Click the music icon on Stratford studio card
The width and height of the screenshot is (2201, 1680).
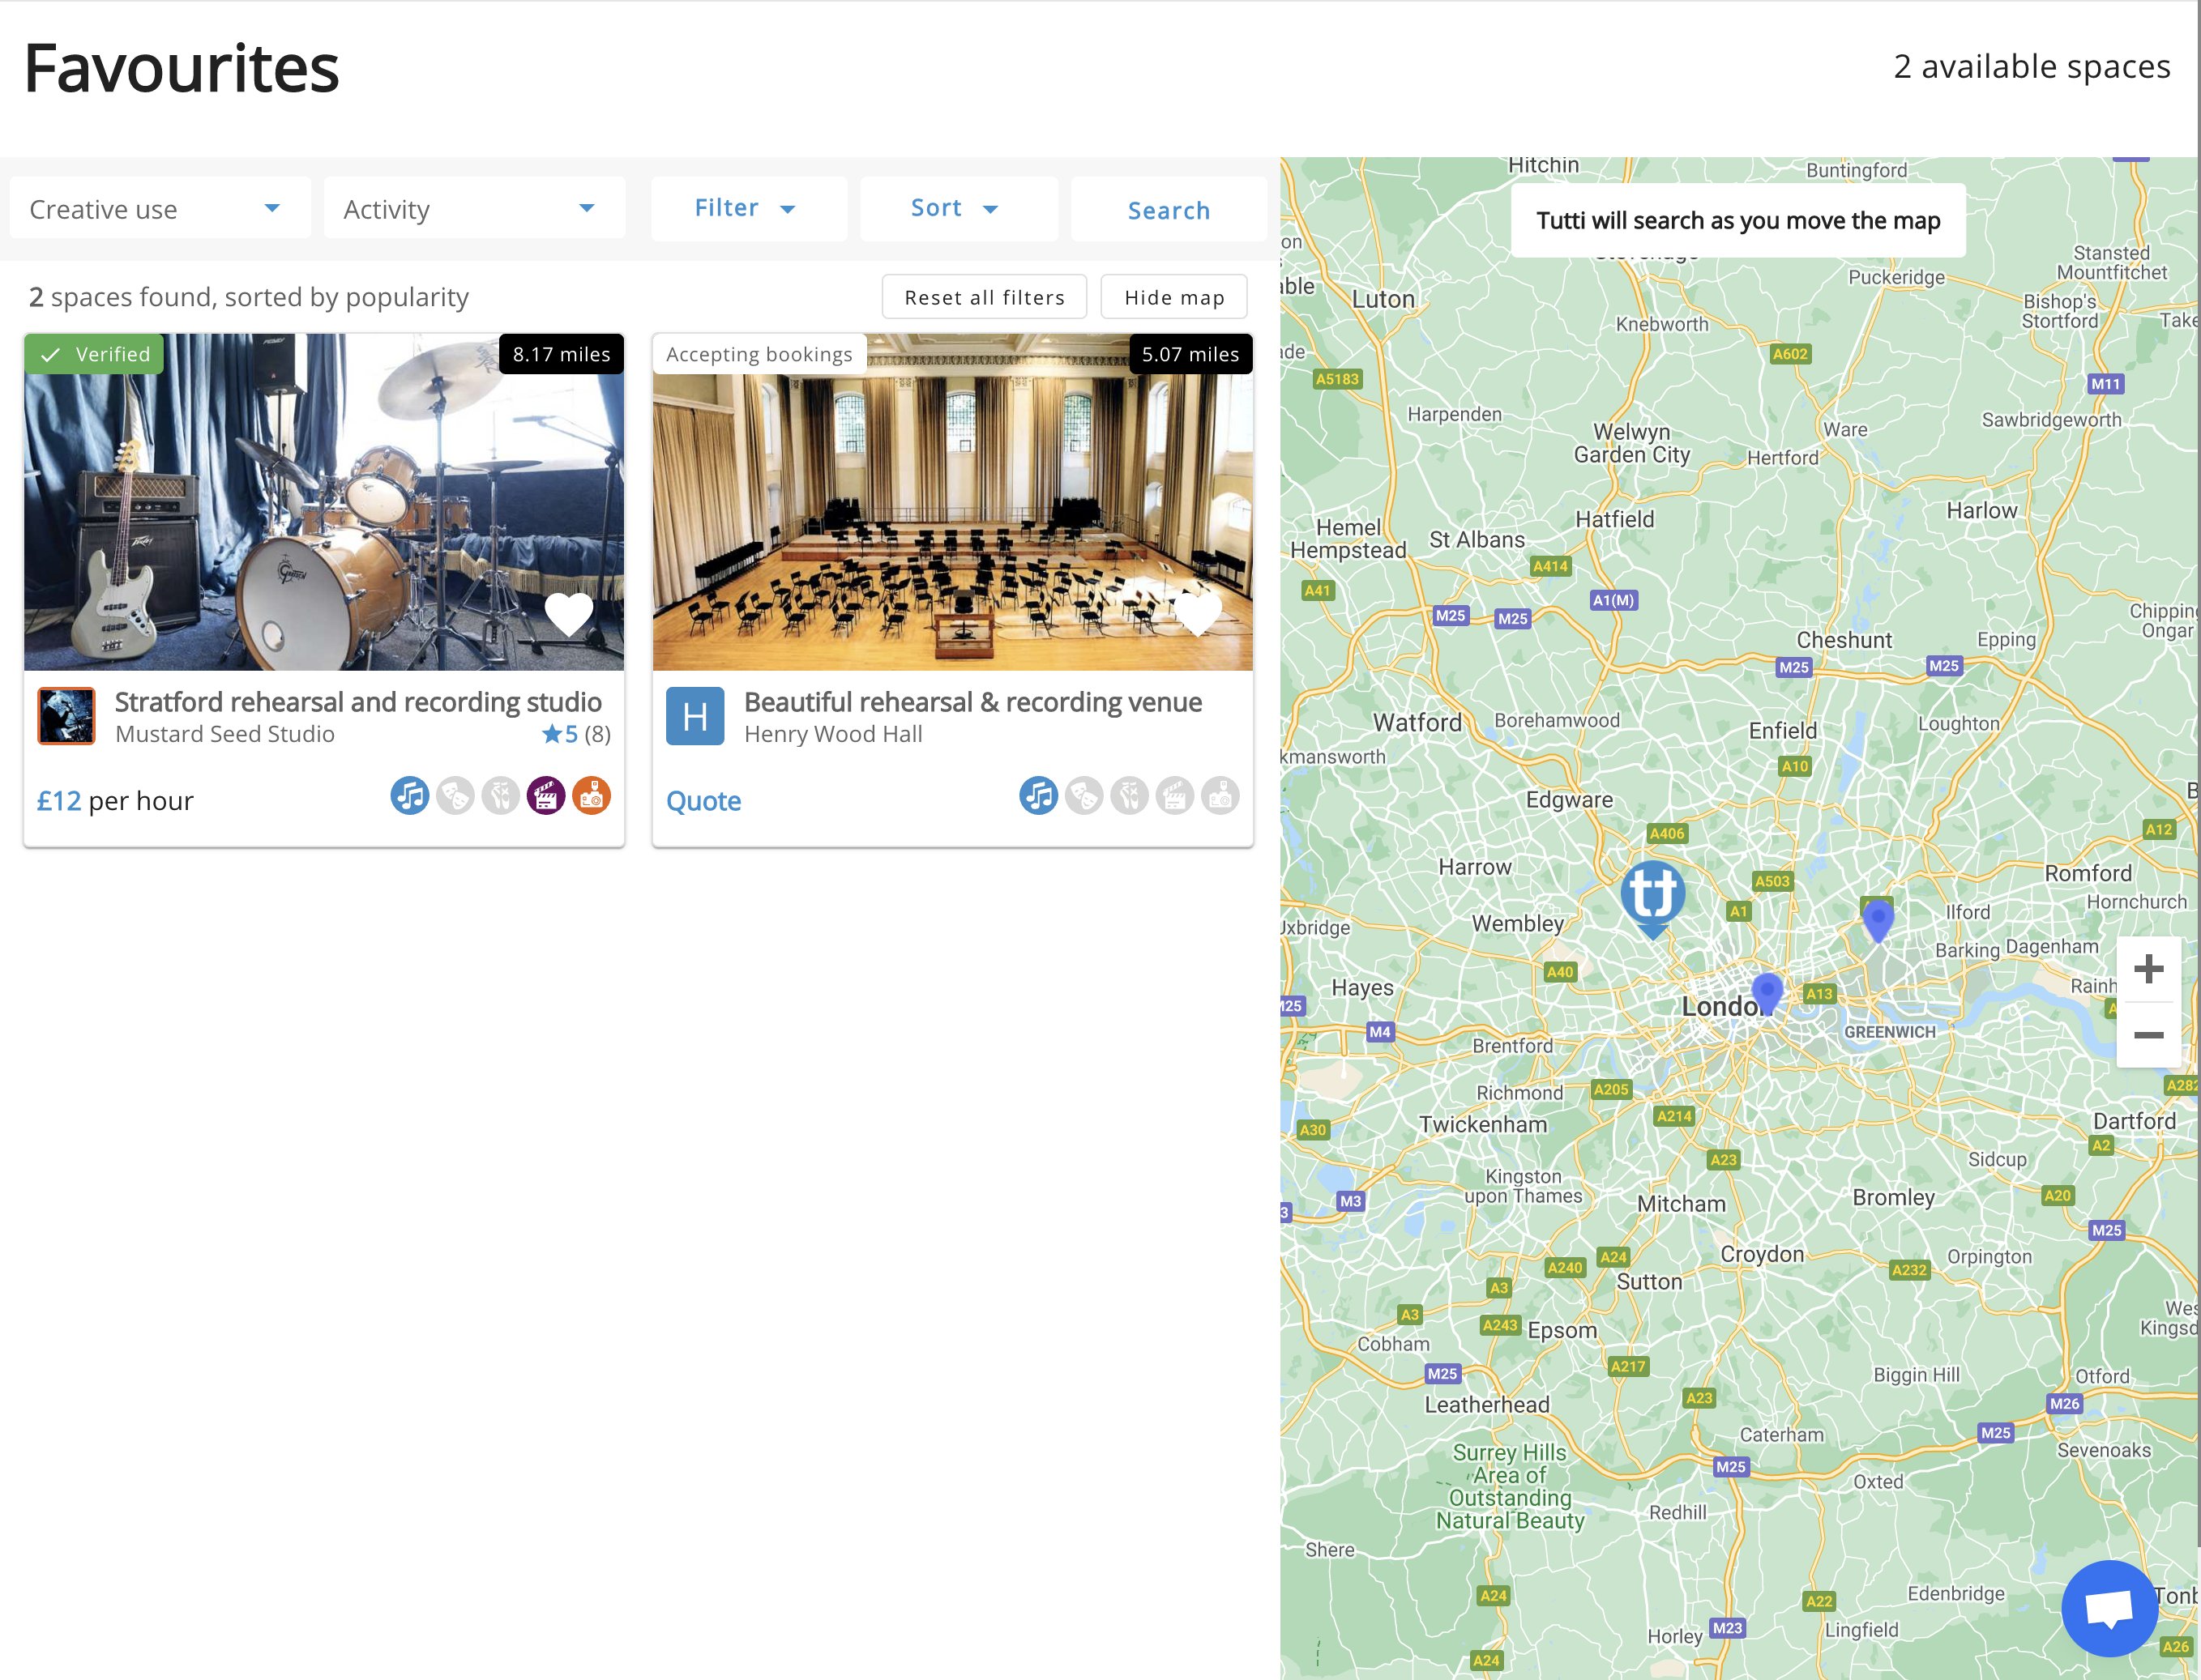click(x=409, y=796)
